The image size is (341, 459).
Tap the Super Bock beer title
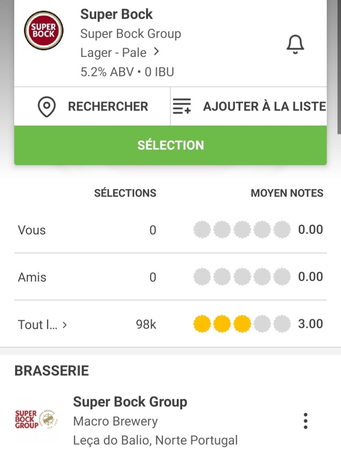tap(116, 14)
